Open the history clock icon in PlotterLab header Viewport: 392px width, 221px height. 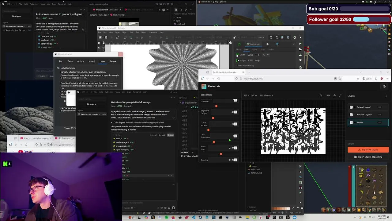pos(384,86)
